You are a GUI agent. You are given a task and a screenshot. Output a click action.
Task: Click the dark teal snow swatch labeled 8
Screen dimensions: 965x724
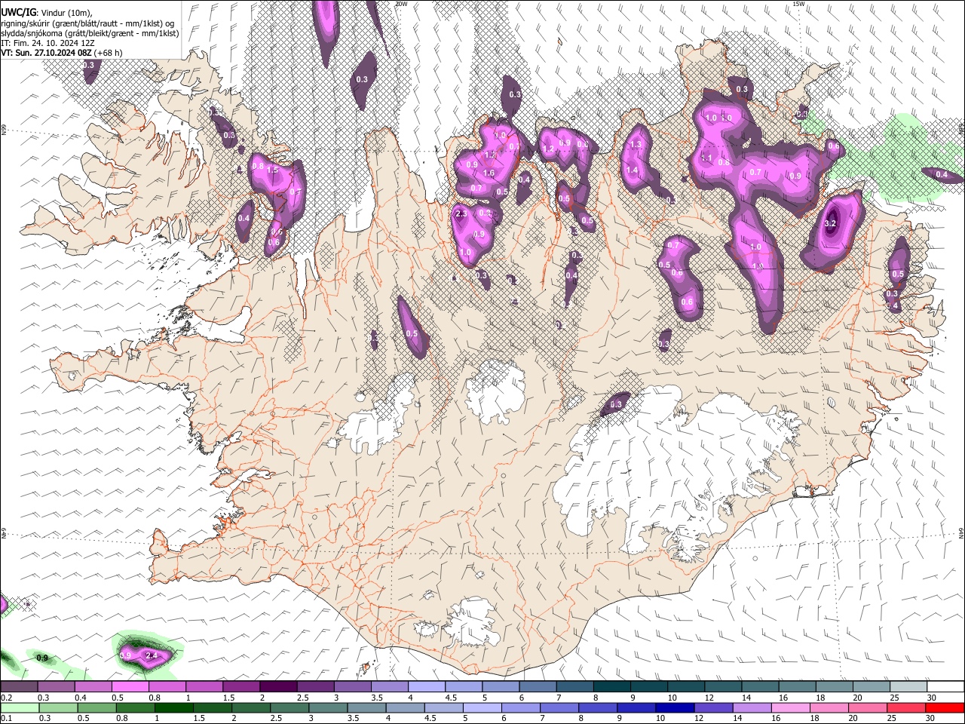coord(611,686)
